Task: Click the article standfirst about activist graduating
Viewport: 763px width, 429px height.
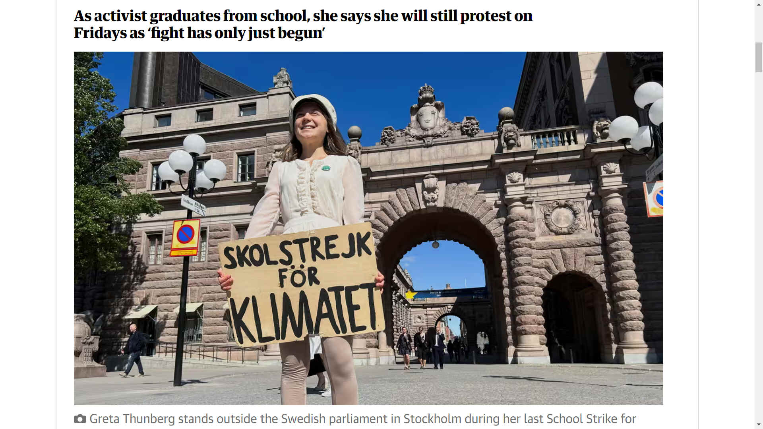Action: click(x=303, y=24)
